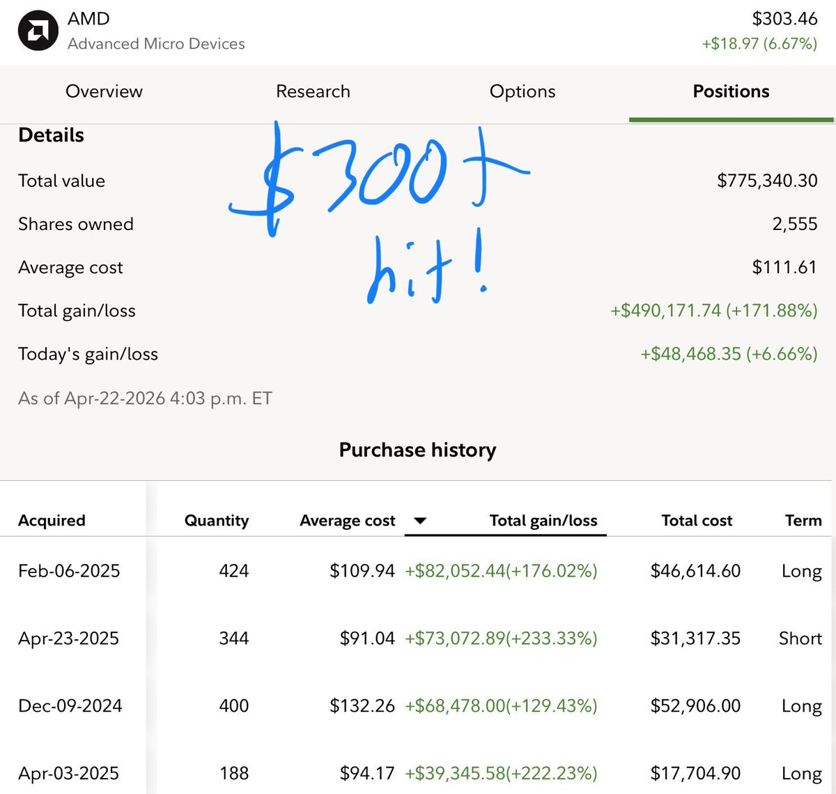Image resolution: width=836 pixels, height=794 pixels.
Task: Click the $109.94 average cost cell
Action: pos(362,571)
